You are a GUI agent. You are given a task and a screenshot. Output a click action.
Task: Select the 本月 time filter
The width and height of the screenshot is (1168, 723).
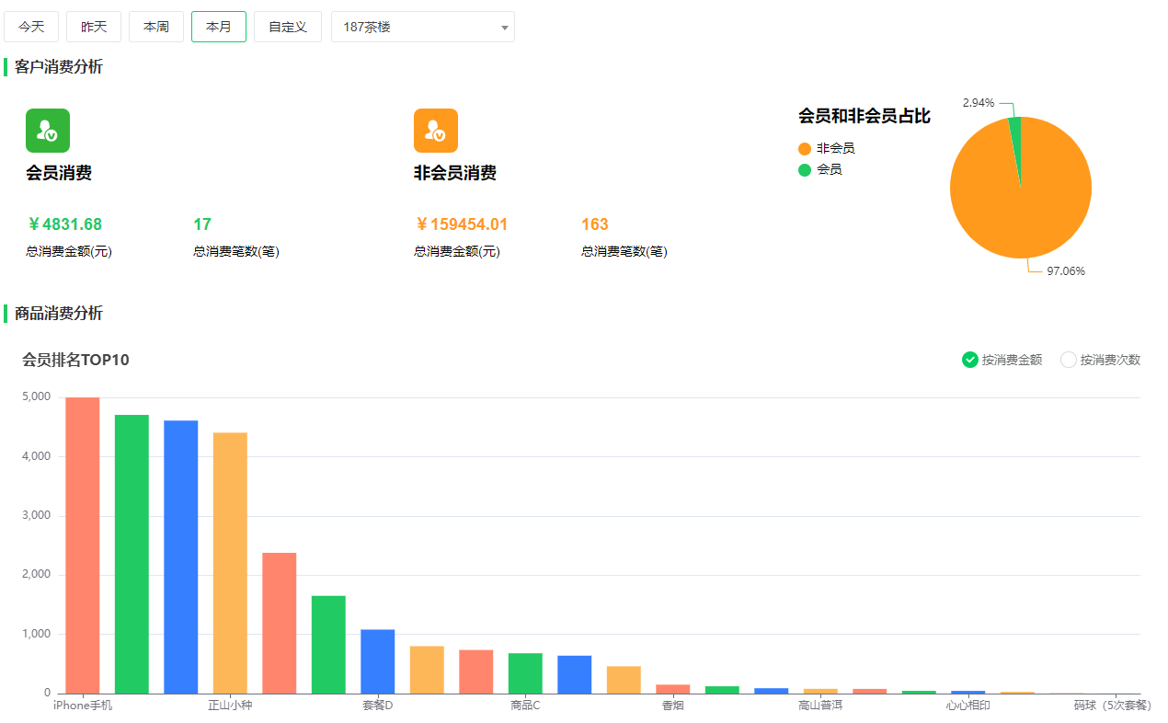point(219,27)
